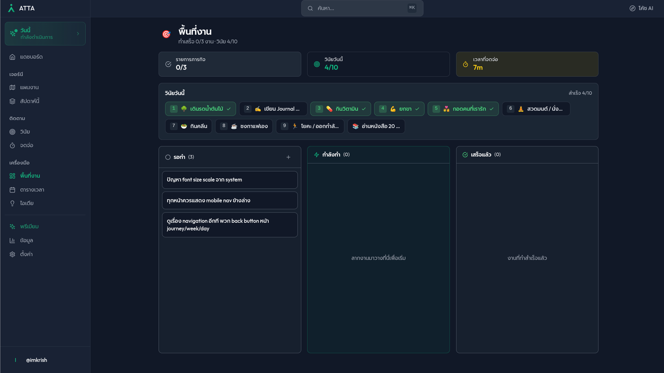664x373 pixels.
Task: Click the ATTA logo icon
Action: pos(11,8)
